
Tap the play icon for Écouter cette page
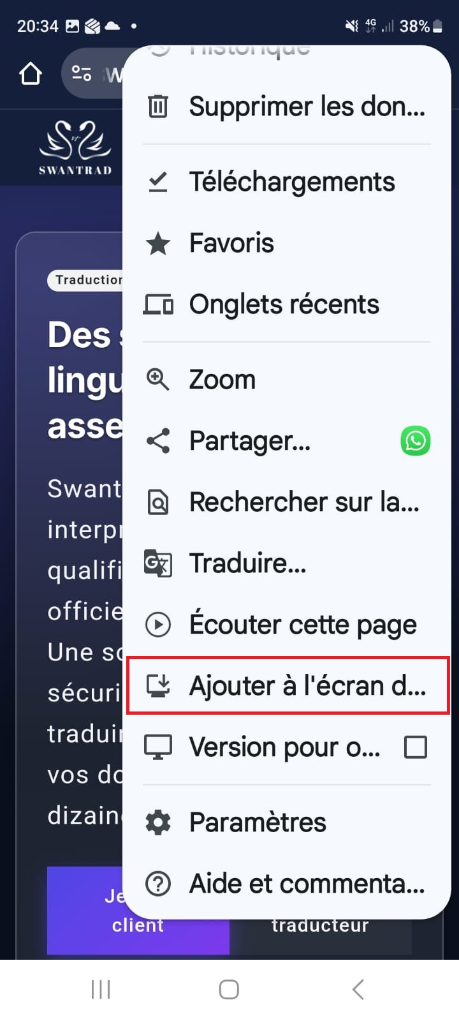158,625
